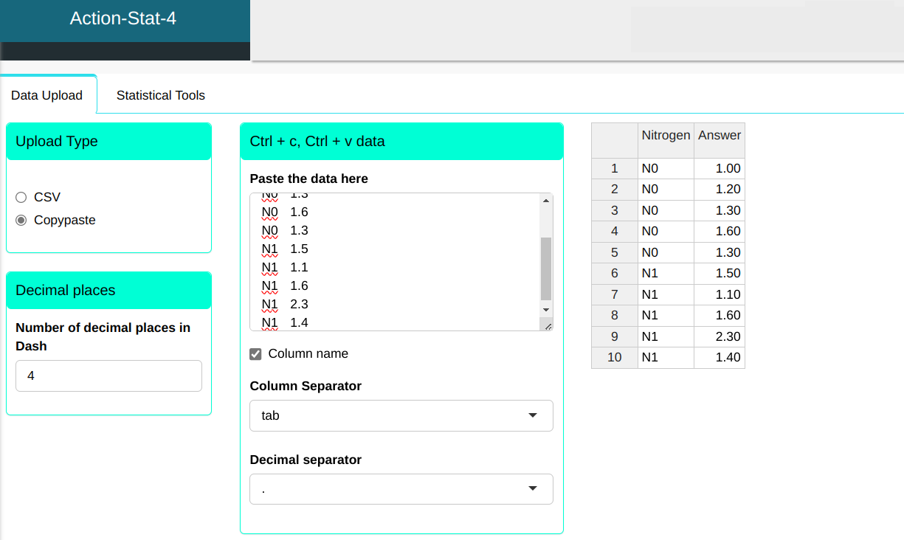Image resolution: width=904 pixels, height=540 pixels.
Task: Click the Decimal separator caret arrow
Action: pos(534,489)
